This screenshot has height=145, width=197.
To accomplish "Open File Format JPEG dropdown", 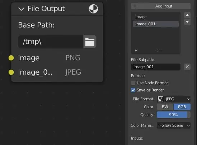I will 174,99.
